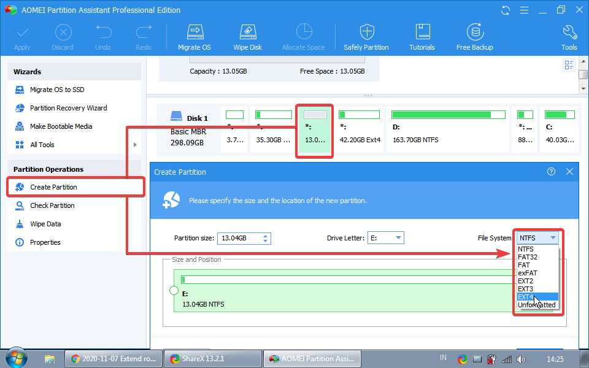Click the upper pane vertical scrollbar
The height and width of the screenshot is (368, 589).
[x=583, y=75]
